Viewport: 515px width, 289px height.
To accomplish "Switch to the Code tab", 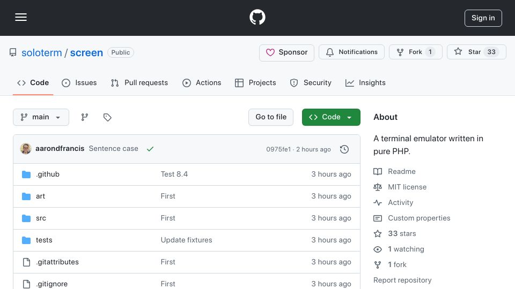I will [33, 83].
